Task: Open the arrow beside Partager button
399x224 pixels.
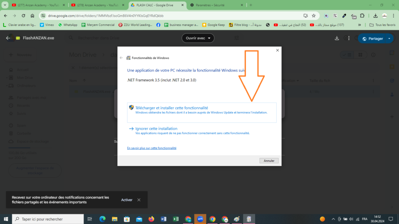Action: click(389, 38)
